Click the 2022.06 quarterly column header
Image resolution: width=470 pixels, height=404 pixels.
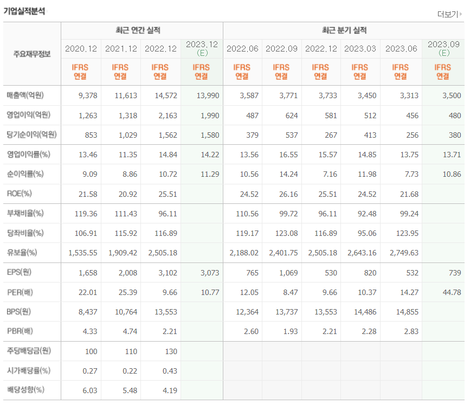242,49
